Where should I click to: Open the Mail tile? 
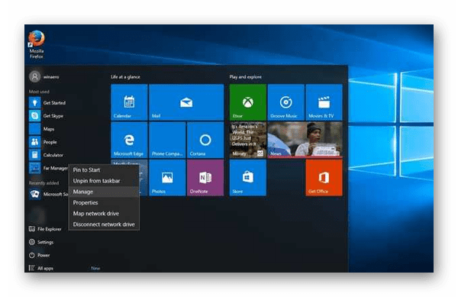186,102
